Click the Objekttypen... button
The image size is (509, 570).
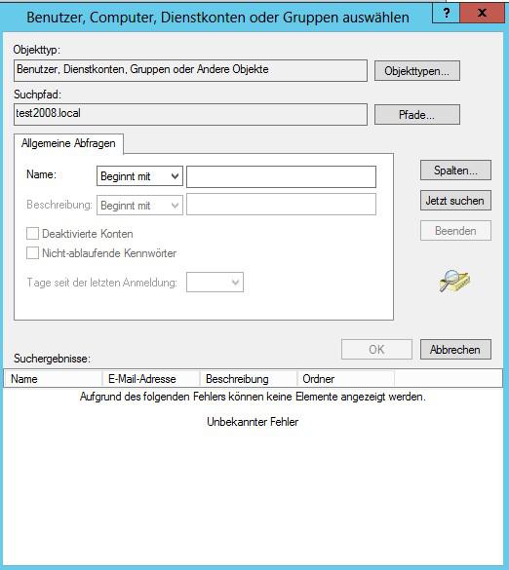click(417, 71)
